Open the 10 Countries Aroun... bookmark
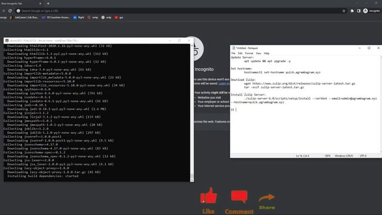Viewport: 382px width, 215px height. point(56,17)
